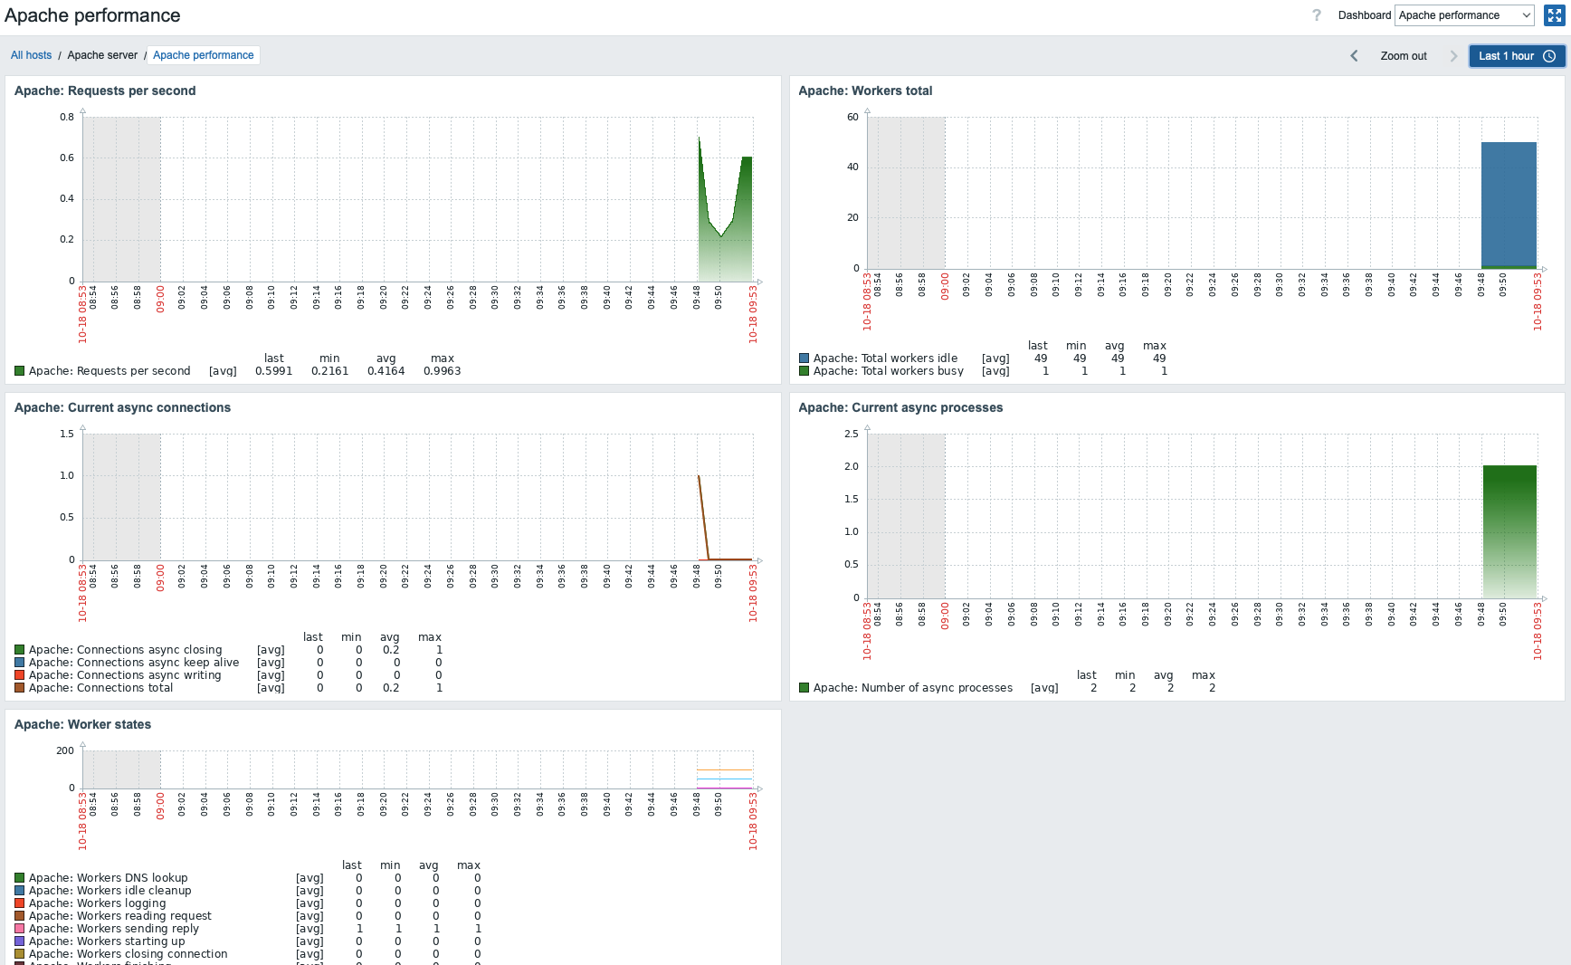Click the min value 0.2161

click(x=329, y=371)
